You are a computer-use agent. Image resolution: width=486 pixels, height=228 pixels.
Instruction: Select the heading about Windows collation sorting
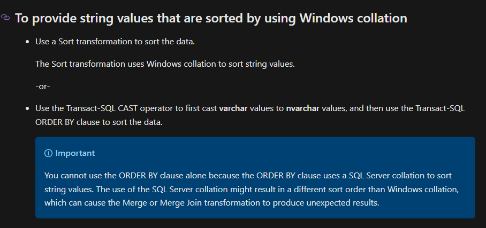pos(211,18)
